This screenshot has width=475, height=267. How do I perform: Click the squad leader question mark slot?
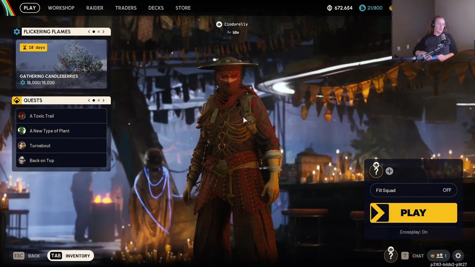coord(376,170)
